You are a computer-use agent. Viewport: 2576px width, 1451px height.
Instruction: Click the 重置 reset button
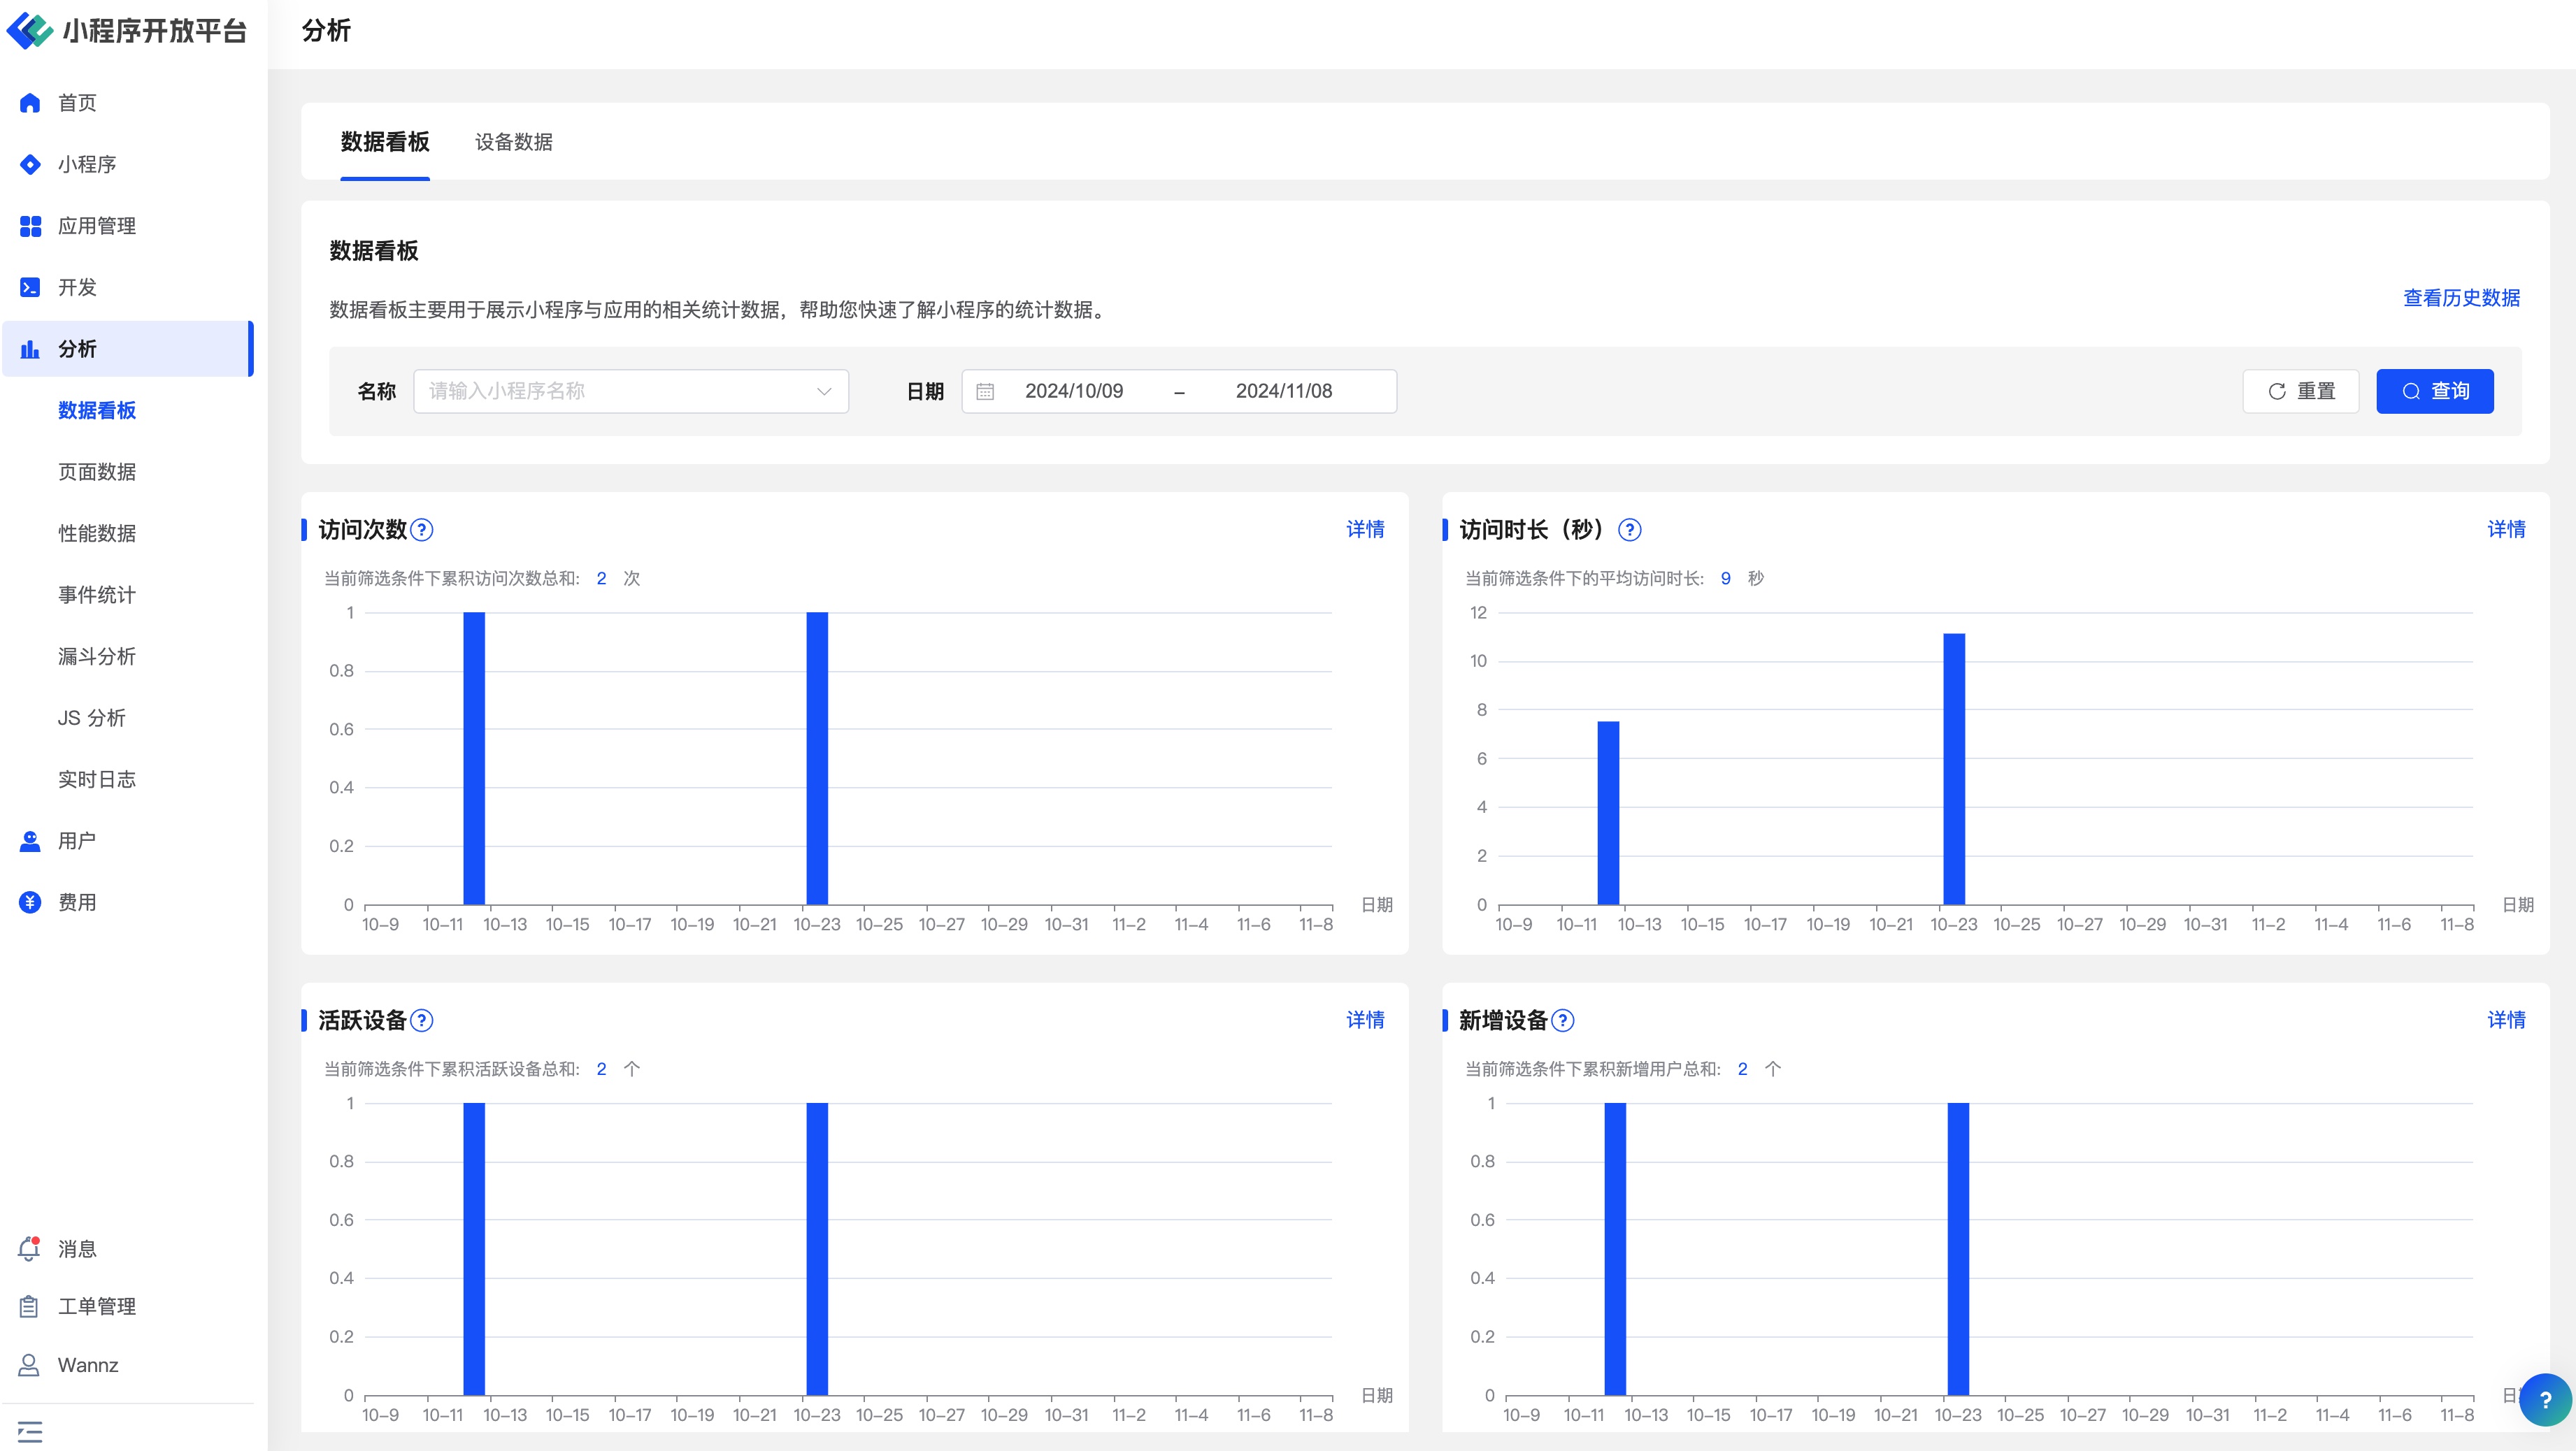2300,391
